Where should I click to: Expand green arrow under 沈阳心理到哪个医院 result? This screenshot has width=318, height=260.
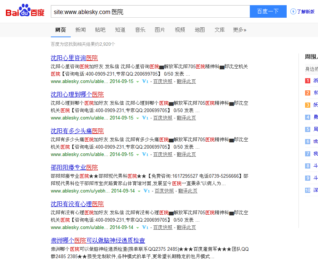coord(137,118)
